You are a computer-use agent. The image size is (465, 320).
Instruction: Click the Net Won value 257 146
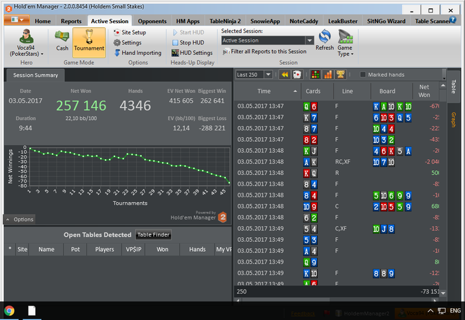81,106
